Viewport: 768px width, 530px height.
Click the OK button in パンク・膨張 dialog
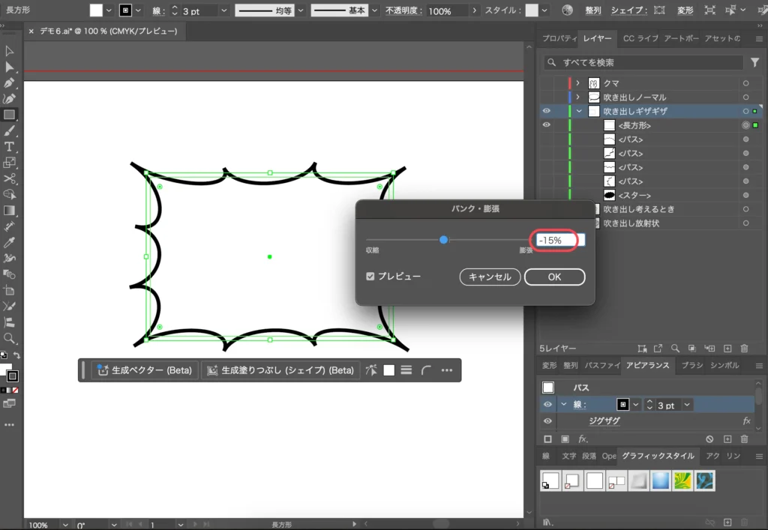(x=554, y=277)
